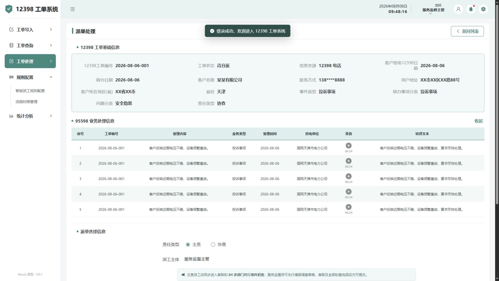Click 国网天津市电力公司 in row 5
499x281 pixels.
click(312, 209)
